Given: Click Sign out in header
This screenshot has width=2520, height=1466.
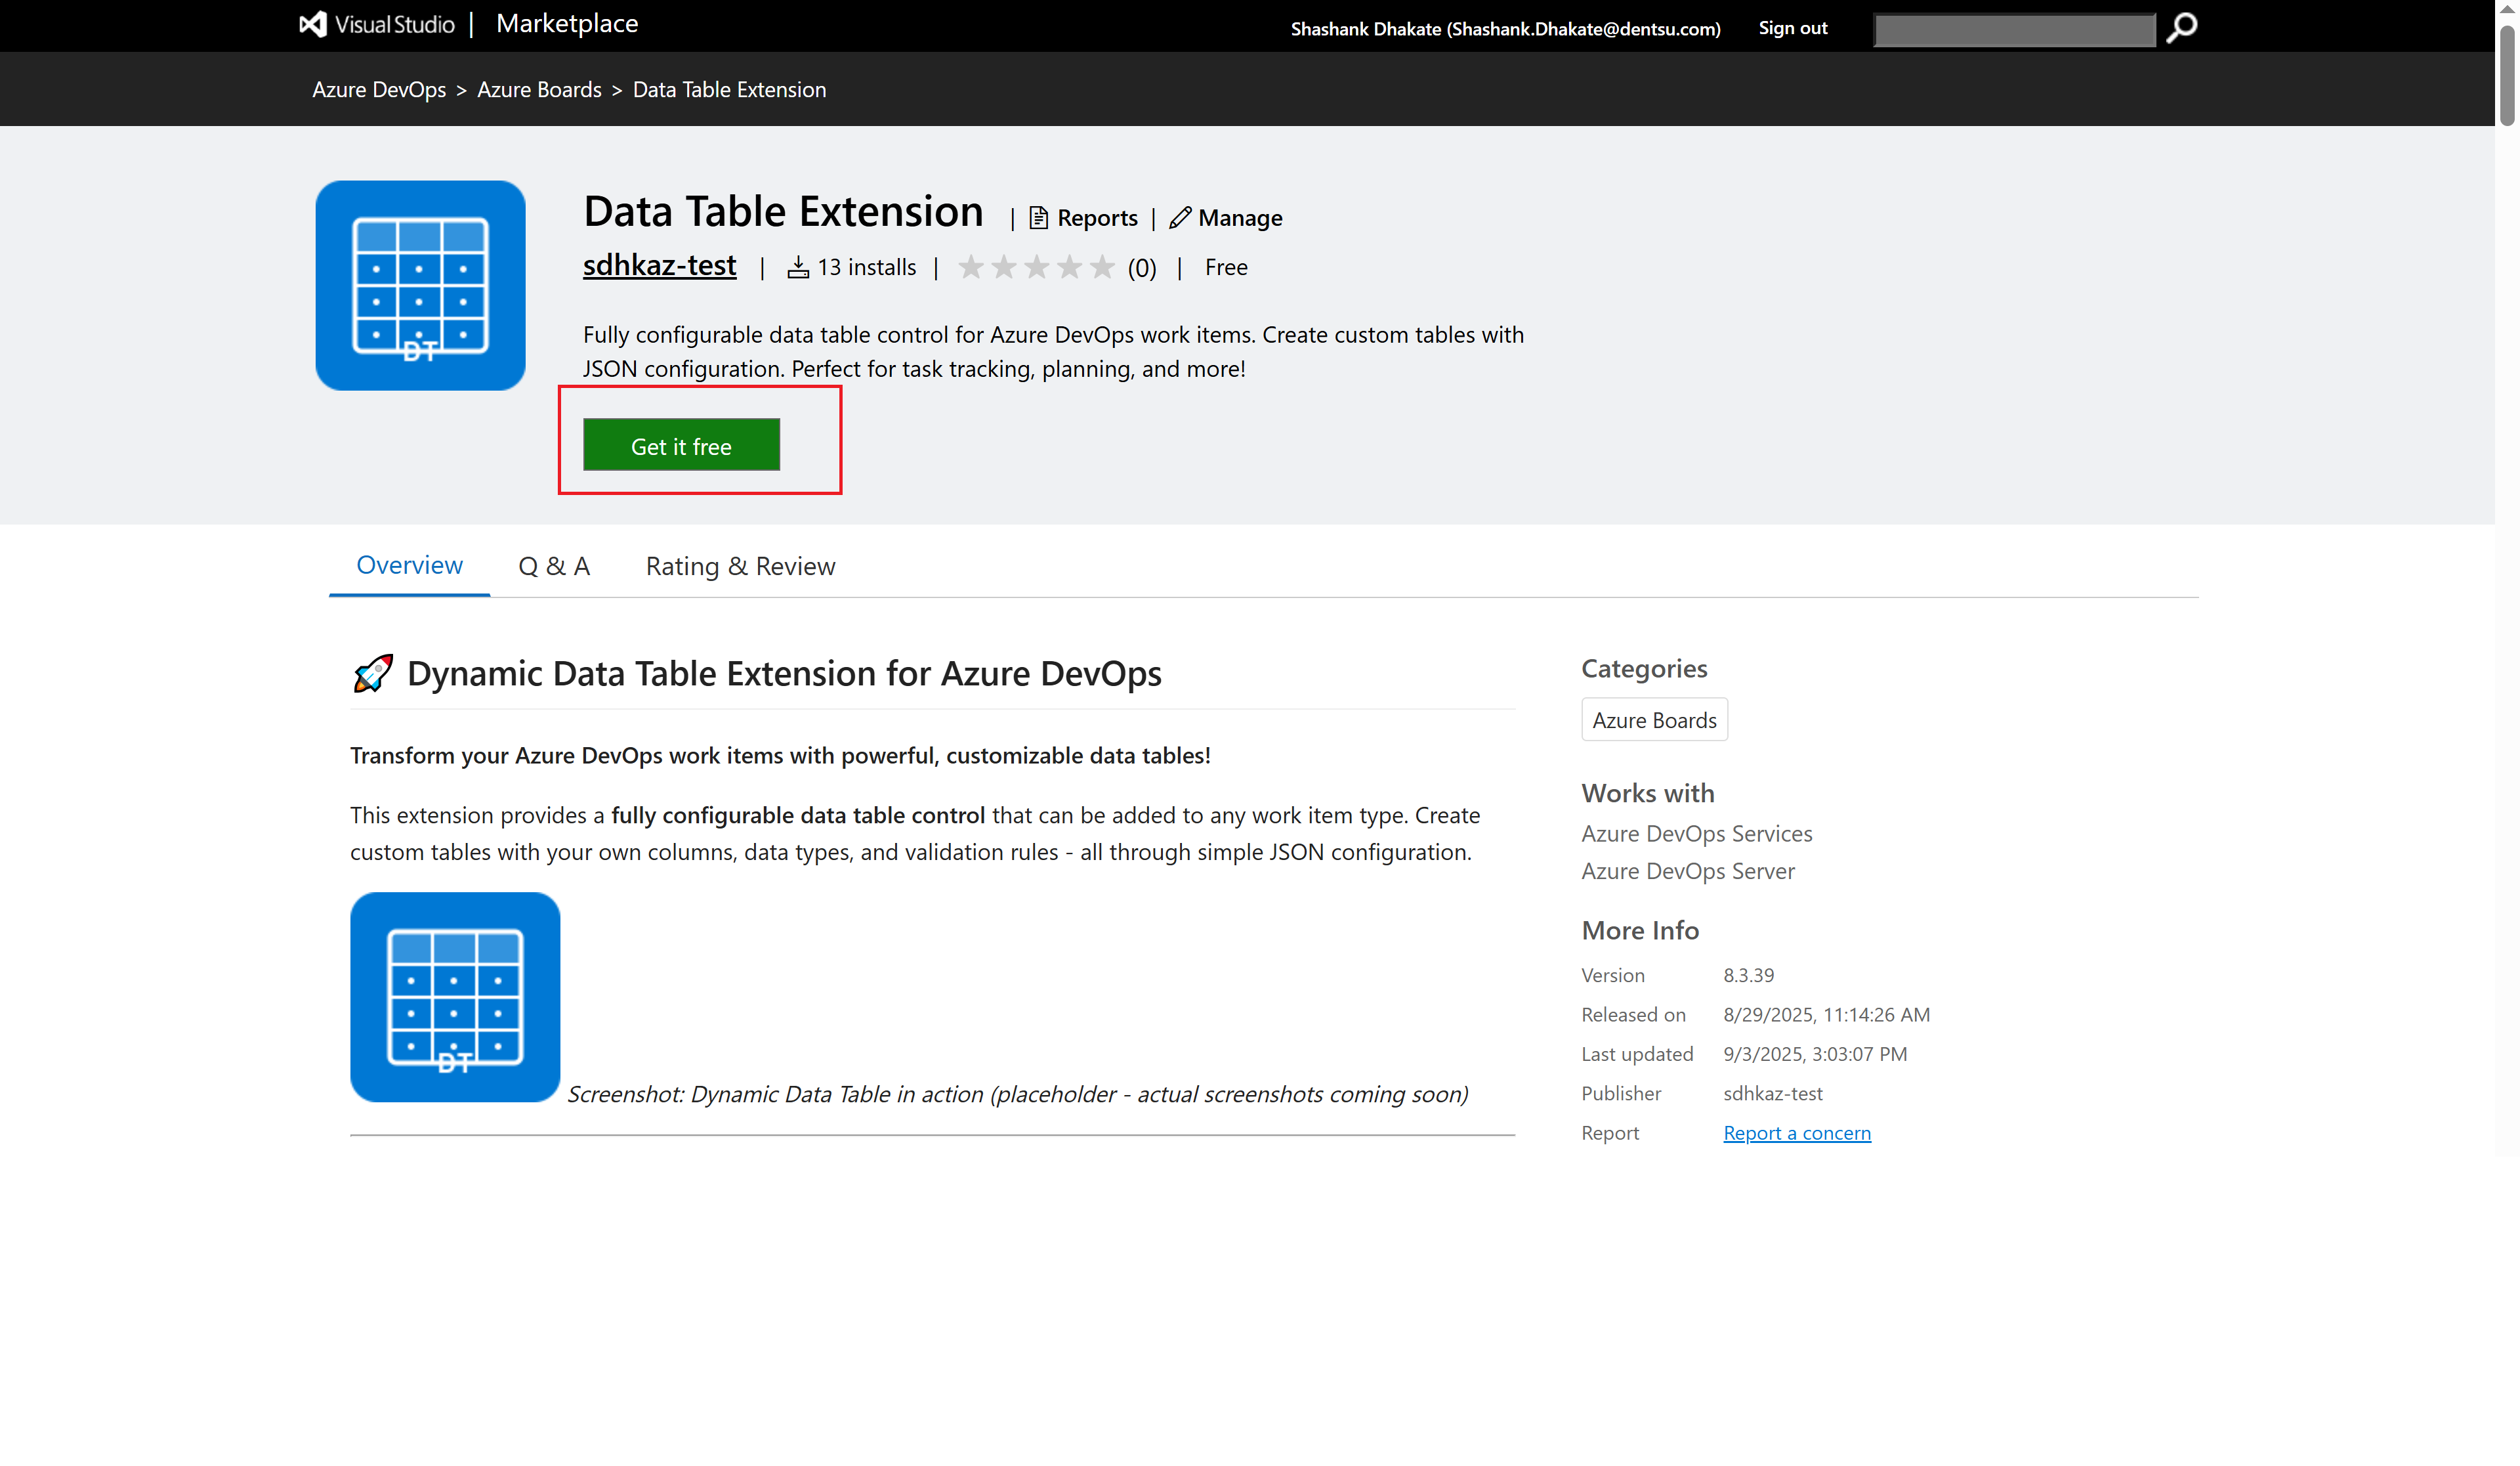Looking at the screenshot, I should 1792,28.
